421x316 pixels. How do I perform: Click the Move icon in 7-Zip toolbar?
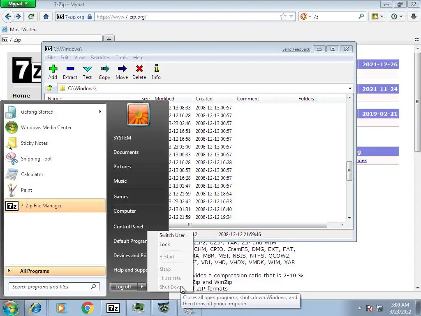coord(122,69)
